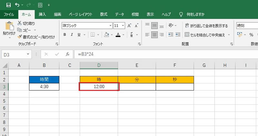Click the decrease font size icon
258x136 pixels.
coord(136,26)
